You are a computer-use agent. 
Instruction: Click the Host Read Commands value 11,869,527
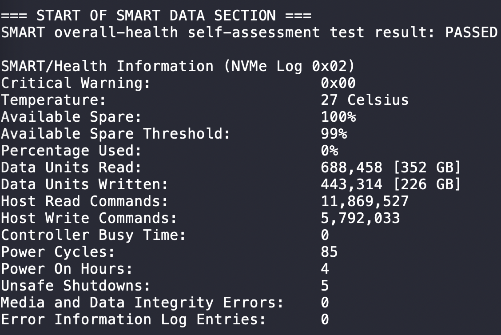(x=364, y=201)
